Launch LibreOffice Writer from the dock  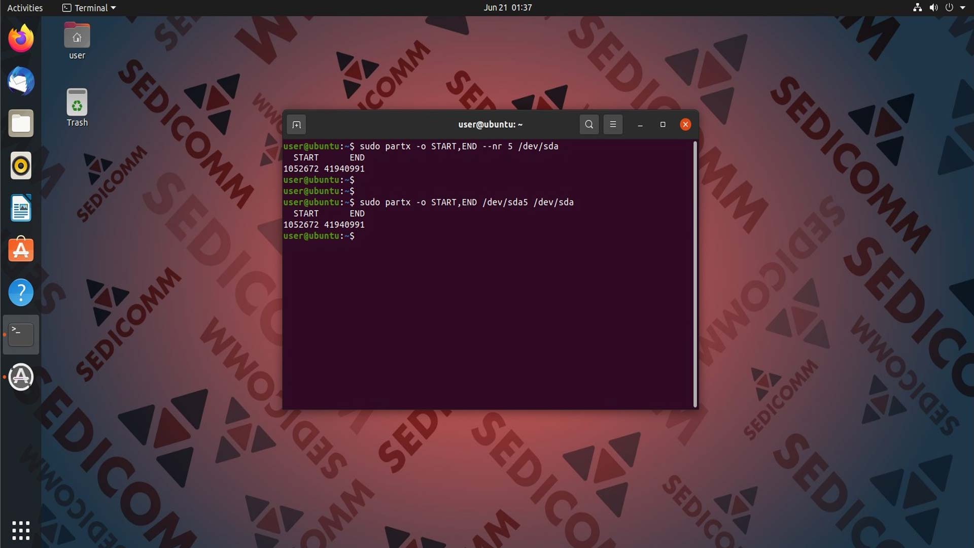pyautogui.click(x=21, y=208)
